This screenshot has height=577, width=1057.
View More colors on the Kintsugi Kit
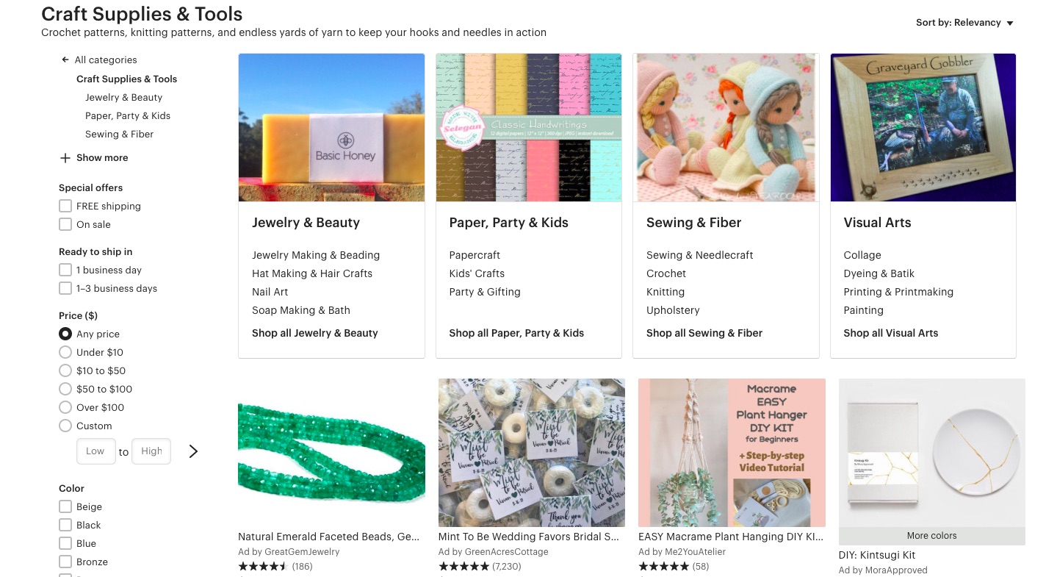point(931,536)
